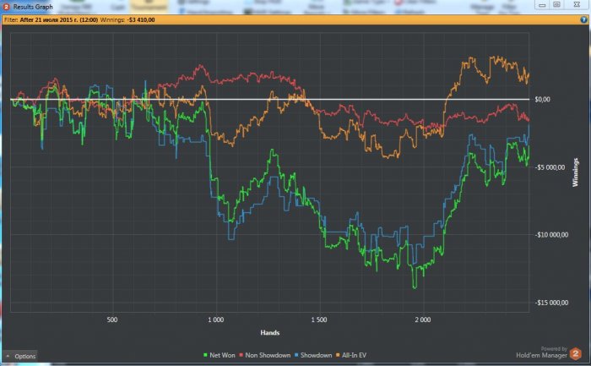Click the $0,00 axis label

click(542, 100)
